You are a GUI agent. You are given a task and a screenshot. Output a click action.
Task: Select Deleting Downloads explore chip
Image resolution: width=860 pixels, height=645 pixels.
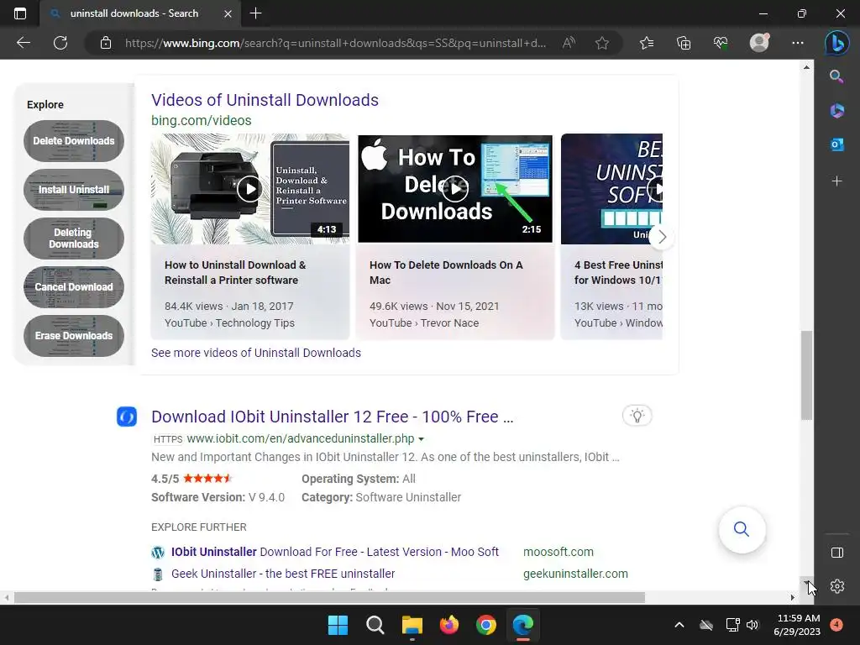click(x=74, y=239)
